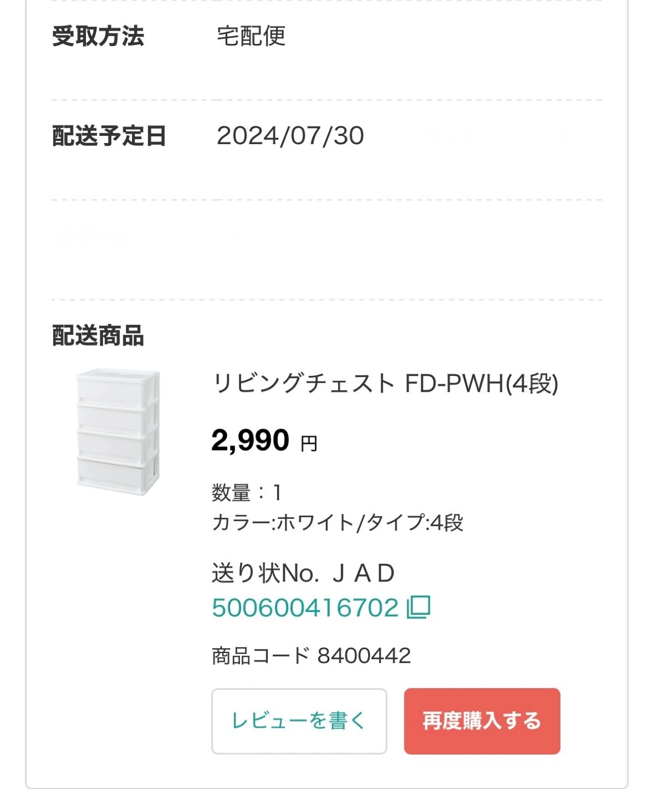Image resolution: width=653 pixels, height=789 pixels.
Task: Copy the tracking number with the copy icon
Action: pyautogui.click(x=419, y=607)
